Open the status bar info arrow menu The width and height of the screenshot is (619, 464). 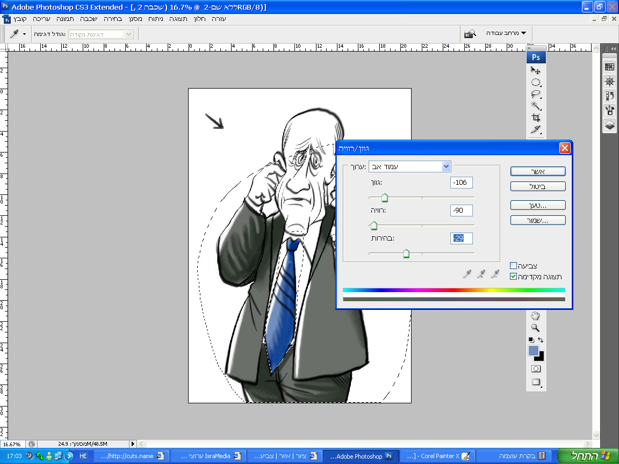pyautogui.click(x=133, y=444)
